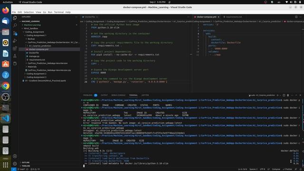
Task: Collapse the Coding_Assignment folder
Action: [34, 32]
